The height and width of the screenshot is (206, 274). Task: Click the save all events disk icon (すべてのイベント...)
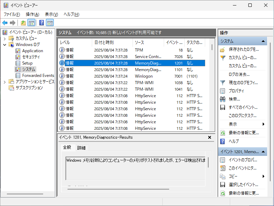(x=223, y=107)
